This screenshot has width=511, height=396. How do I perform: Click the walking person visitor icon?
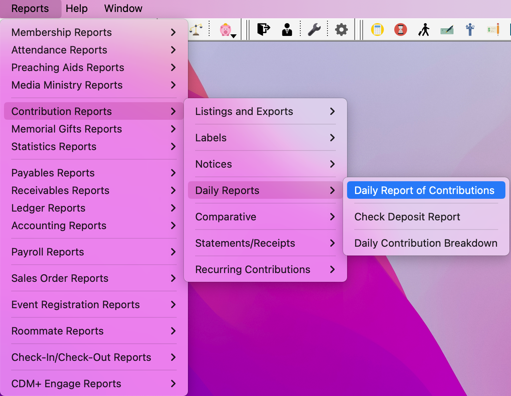click(x=424, y=29)
